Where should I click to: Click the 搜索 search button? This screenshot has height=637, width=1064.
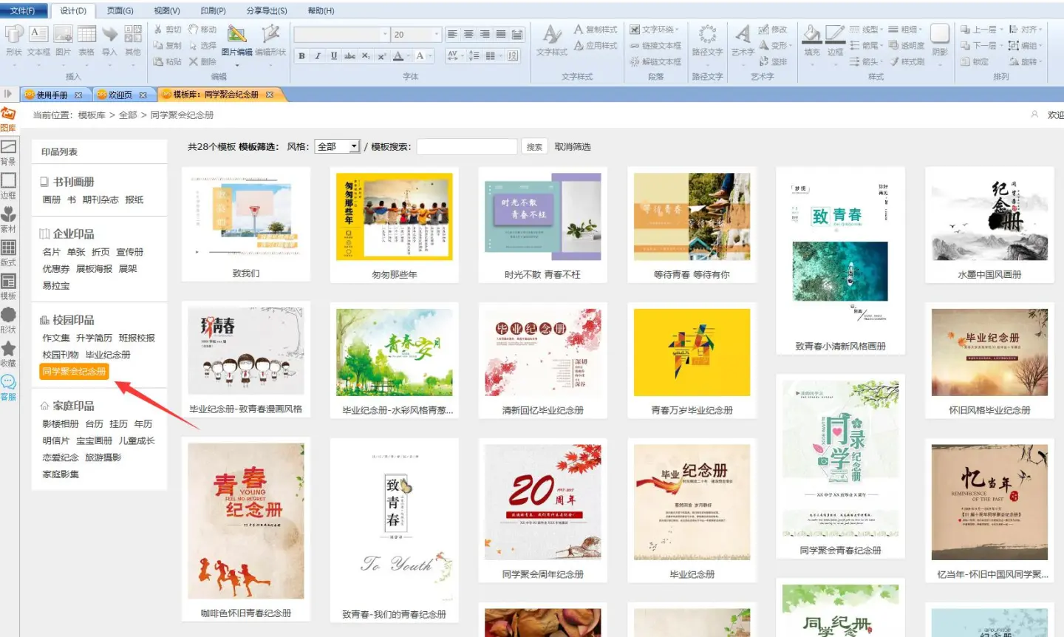click(534, 146)
